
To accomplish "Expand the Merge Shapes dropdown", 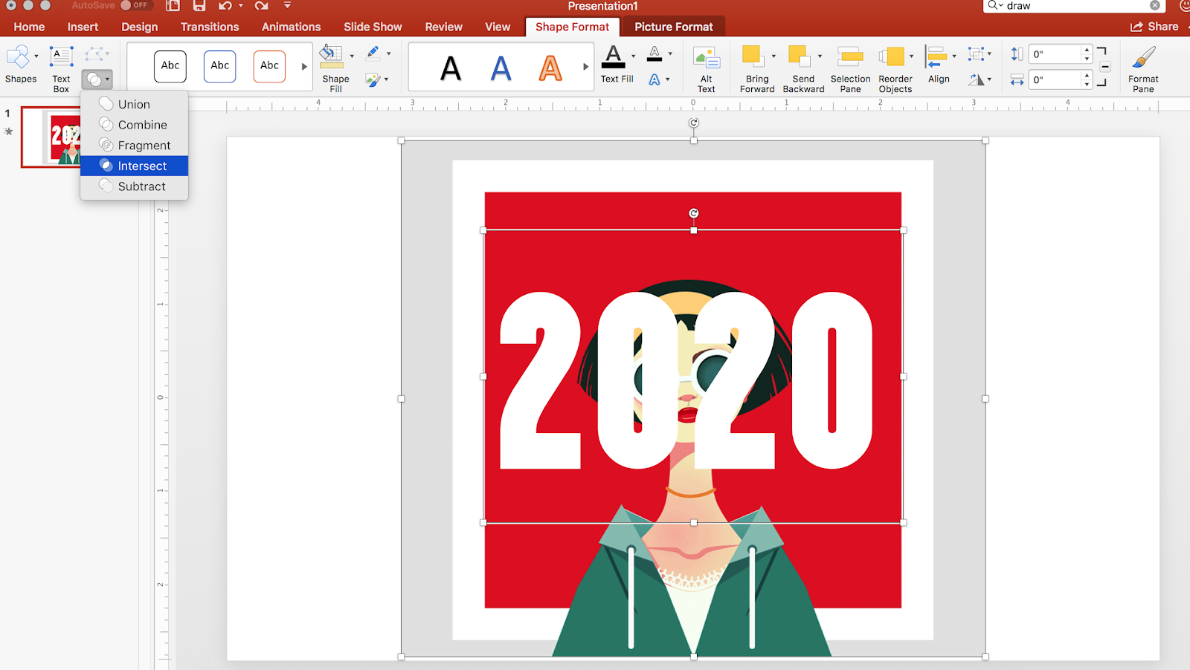I will pos(106,79).
